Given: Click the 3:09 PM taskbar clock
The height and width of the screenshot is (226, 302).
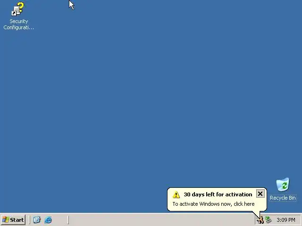Looking at the screenshot, I should click(x=286, y=220).
